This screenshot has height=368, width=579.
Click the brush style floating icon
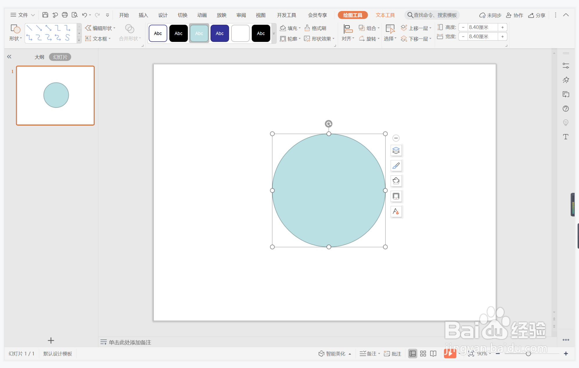point(396,166)
